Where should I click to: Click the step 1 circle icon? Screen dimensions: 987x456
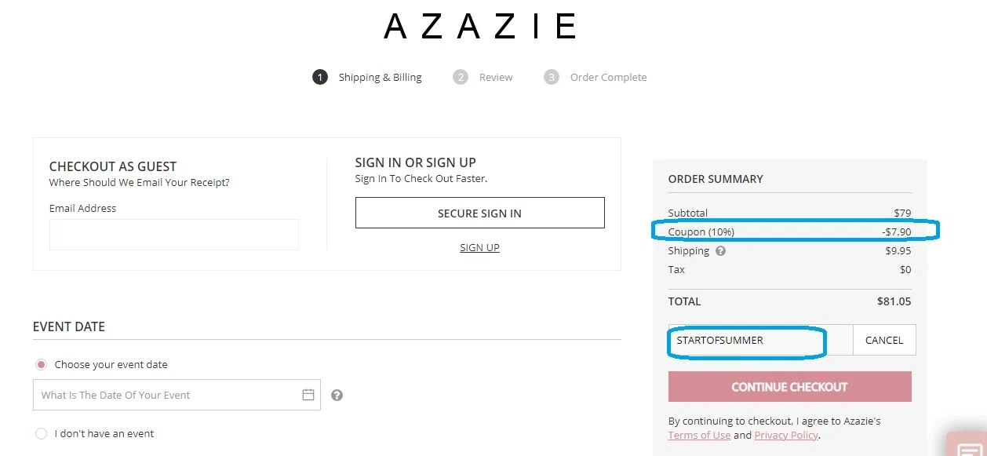coord(319,77)
